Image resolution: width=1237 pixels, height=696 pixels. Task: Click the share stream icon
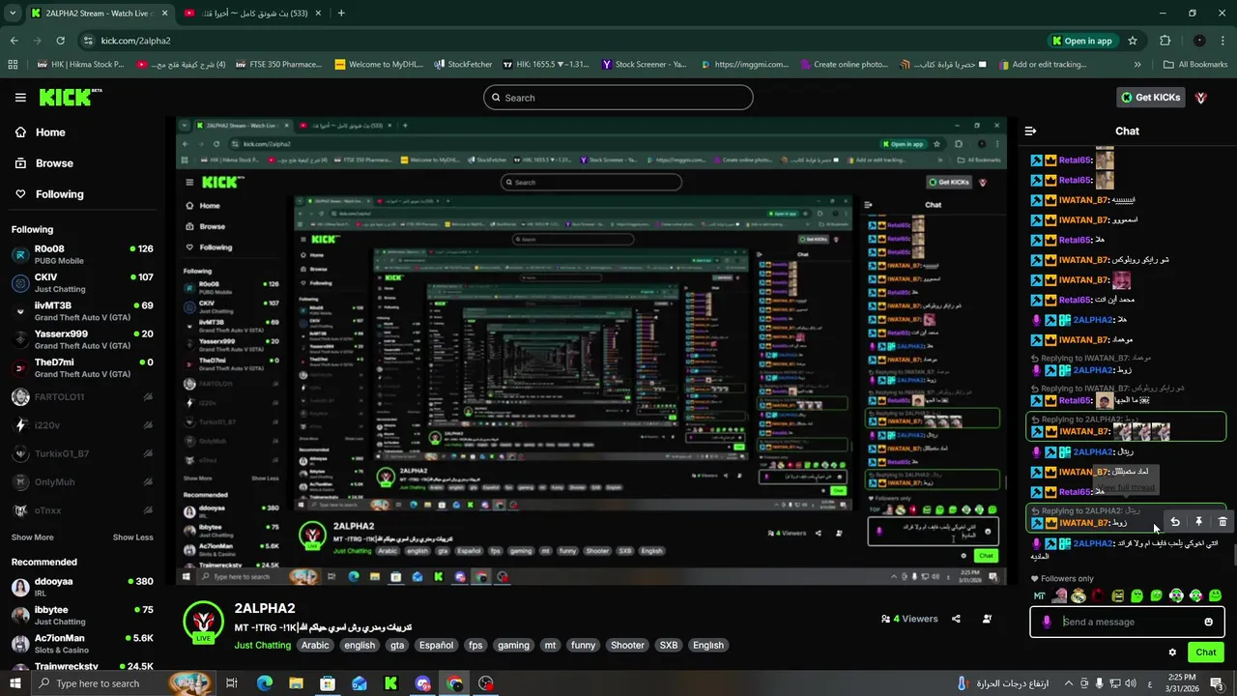click(x=956, y=619)
